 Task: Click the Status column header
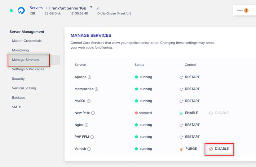(139, 65)
